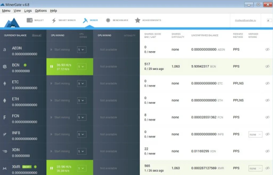Start mining ETC on CPU
This screenshot has height=175, width=273.
60,83
